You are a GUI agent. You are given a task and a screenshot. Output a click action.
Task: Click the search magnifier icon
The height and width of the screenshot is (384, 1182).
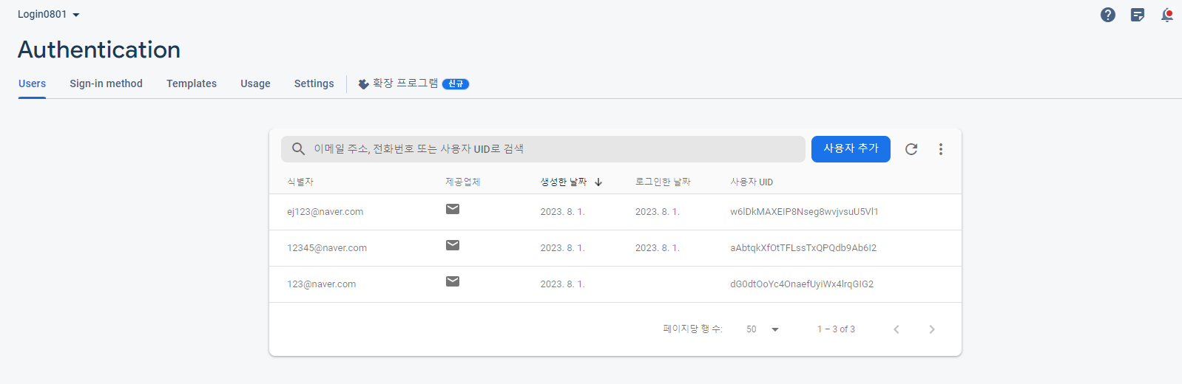click(x=298, y=149)
